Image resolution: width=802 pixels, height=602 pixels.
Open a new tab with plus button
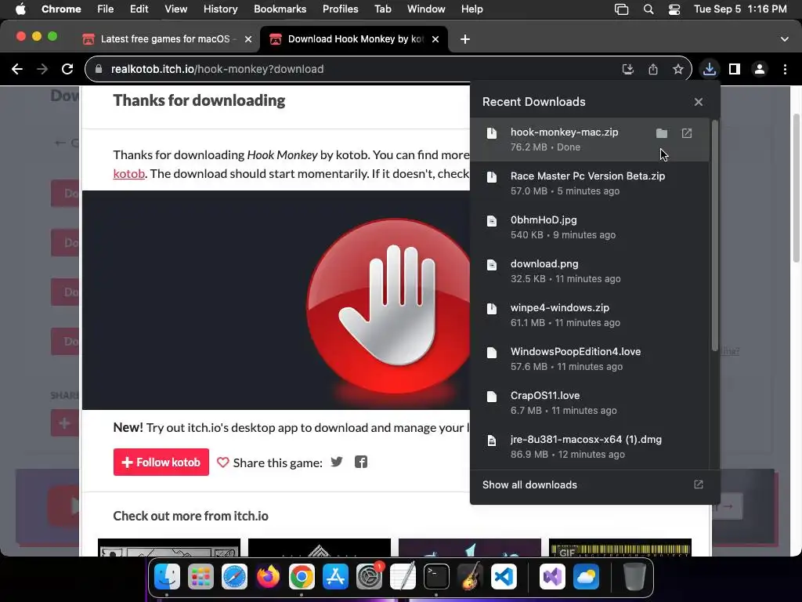(x=464, y=39)
